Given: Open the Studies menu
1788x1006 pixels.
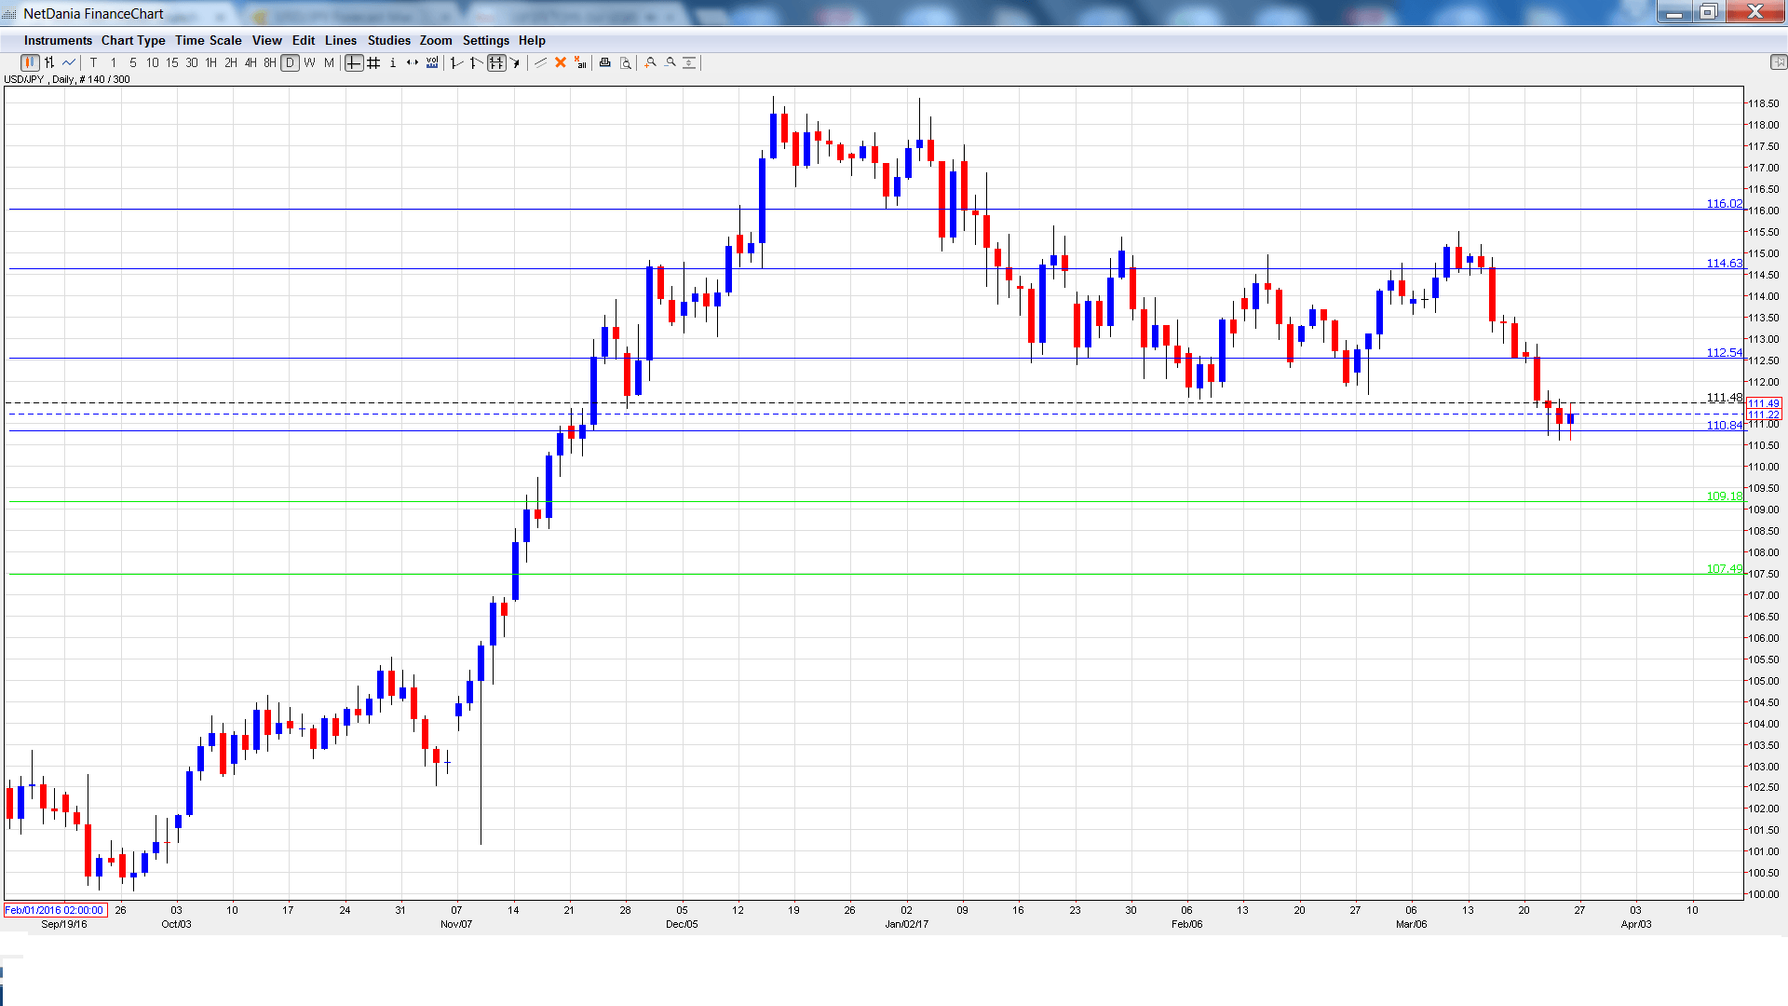Looking at the screenshot, I should click(388, 40).
